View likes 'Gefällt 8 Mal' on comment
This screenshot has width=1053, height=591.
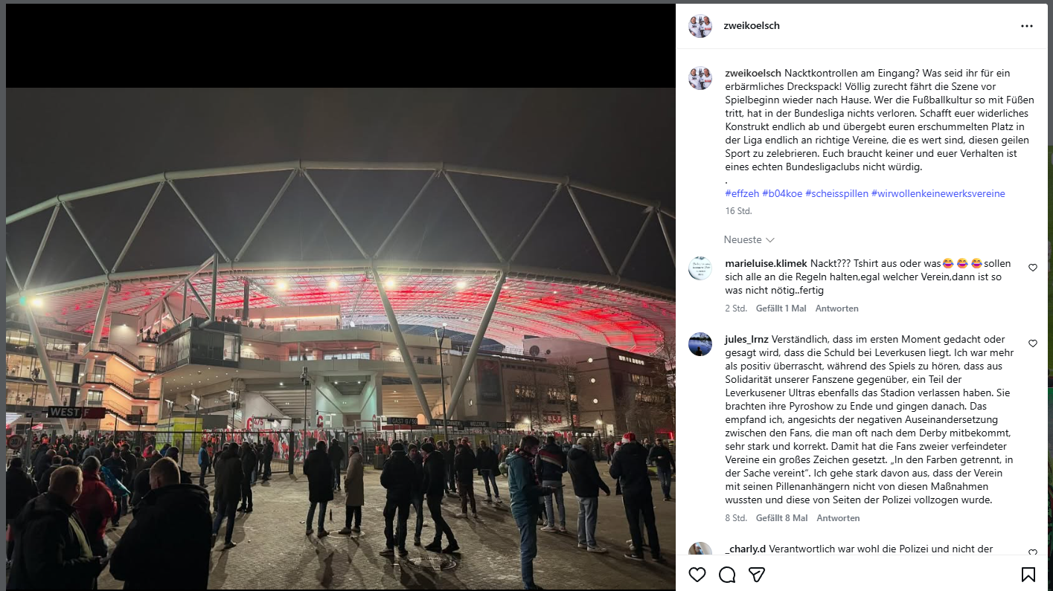(x=781, y=518)
